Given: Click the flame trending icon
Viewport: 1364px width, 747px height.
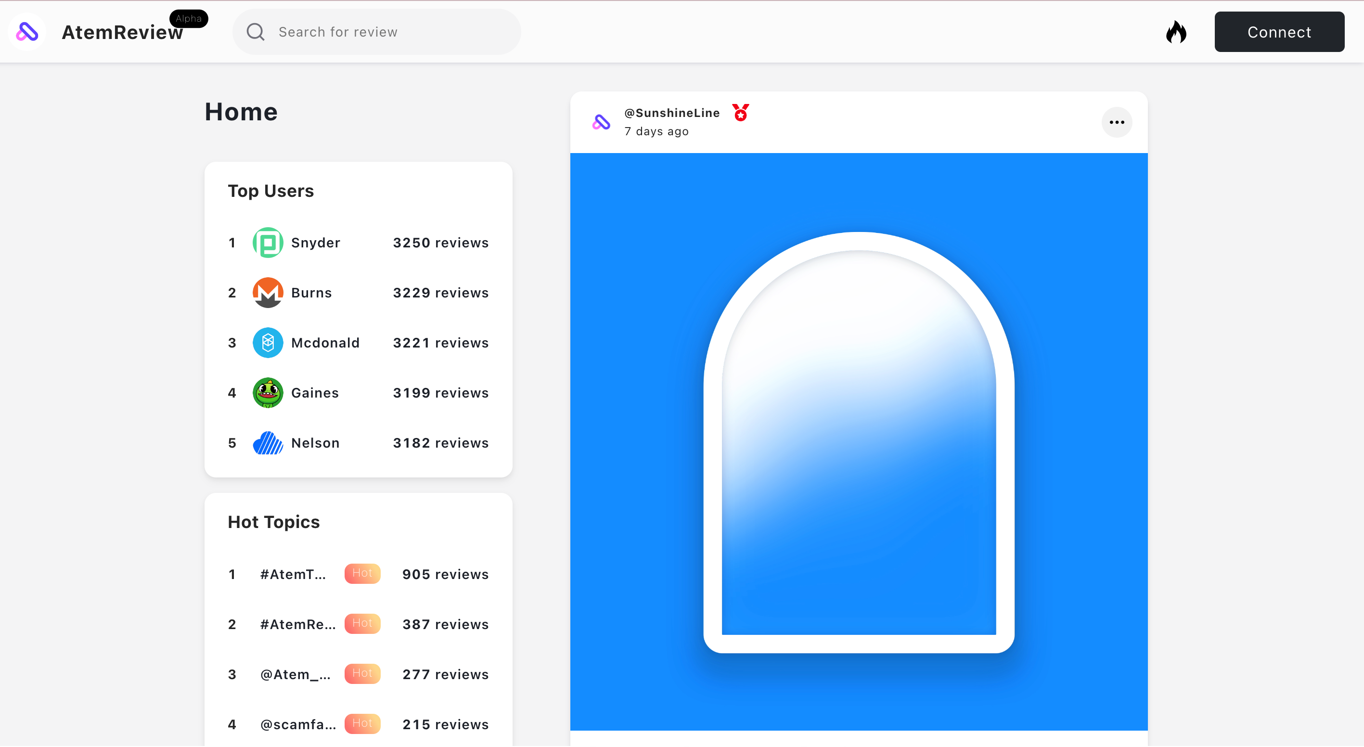Looking at the screenshot, I should (1176, 32).
